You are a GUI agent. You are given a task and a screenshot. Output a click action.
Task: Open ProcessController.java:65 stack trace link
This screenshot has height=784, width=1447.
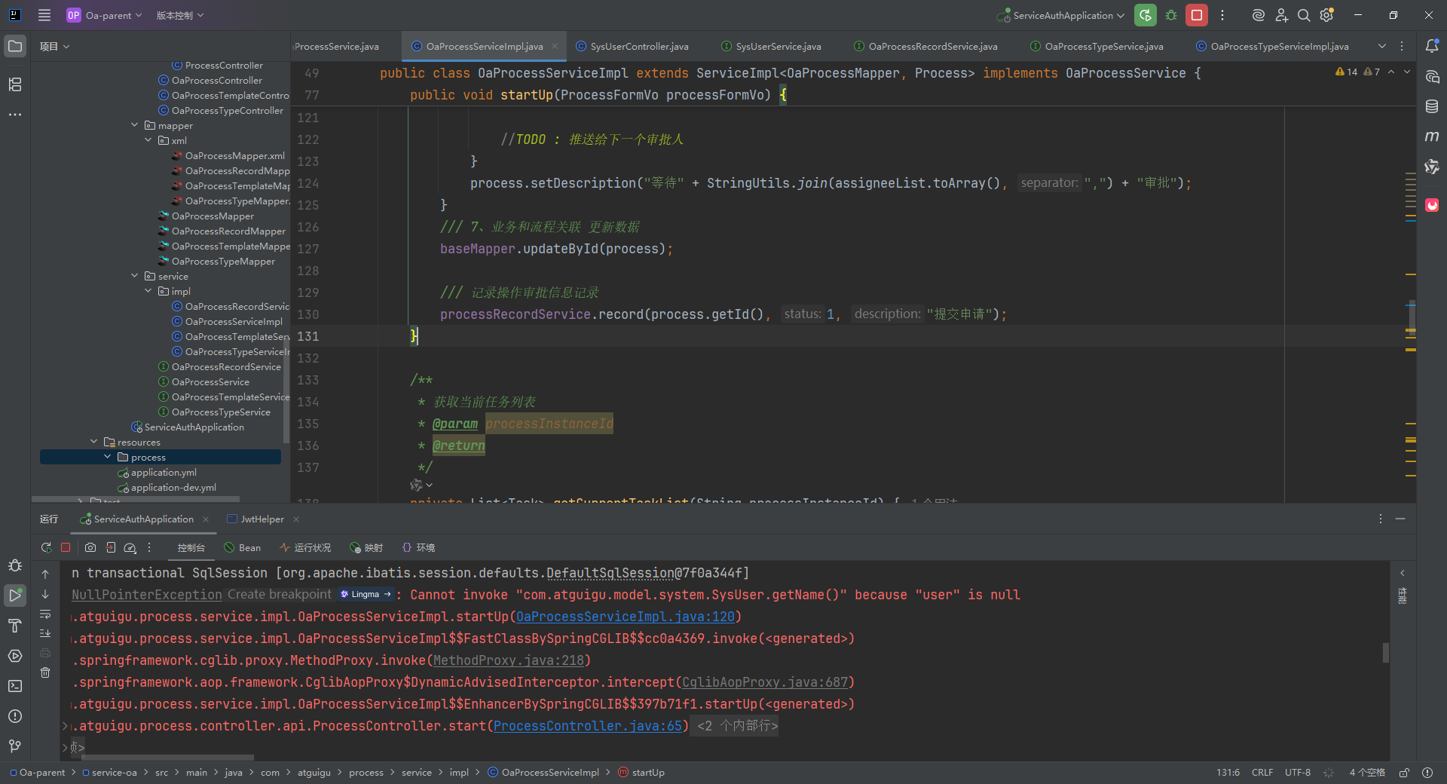pos(588,726)
